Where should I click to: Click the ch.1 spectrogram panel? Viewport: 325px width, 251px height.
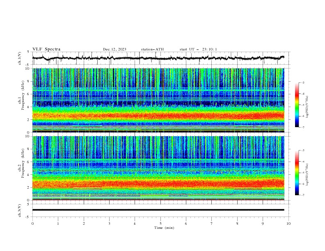(x=158, y=100)
